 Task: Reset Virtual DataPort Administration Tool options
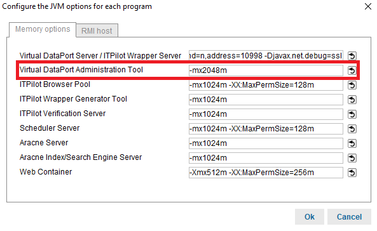pos(352,70)
